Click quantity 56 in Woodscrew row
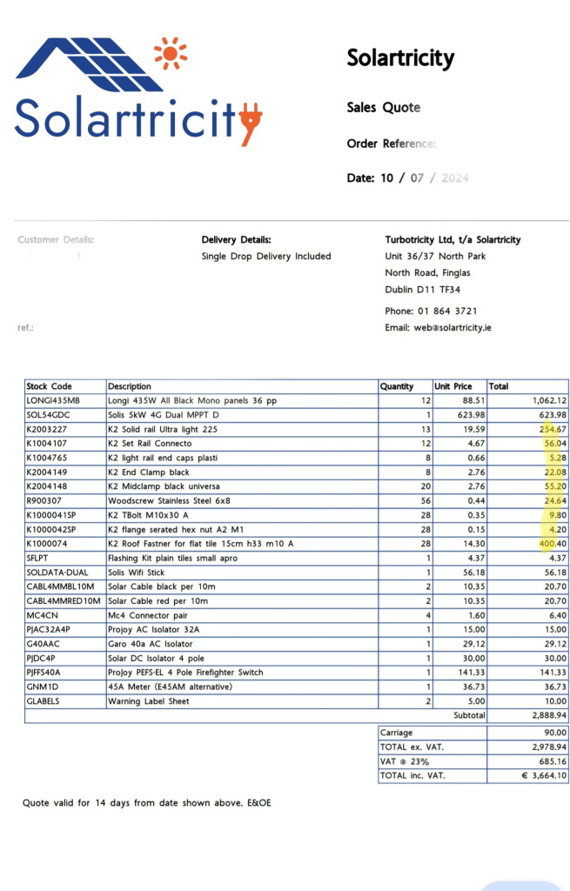The height and width of the screenshot is (891, 570). [x=426, y=500]
